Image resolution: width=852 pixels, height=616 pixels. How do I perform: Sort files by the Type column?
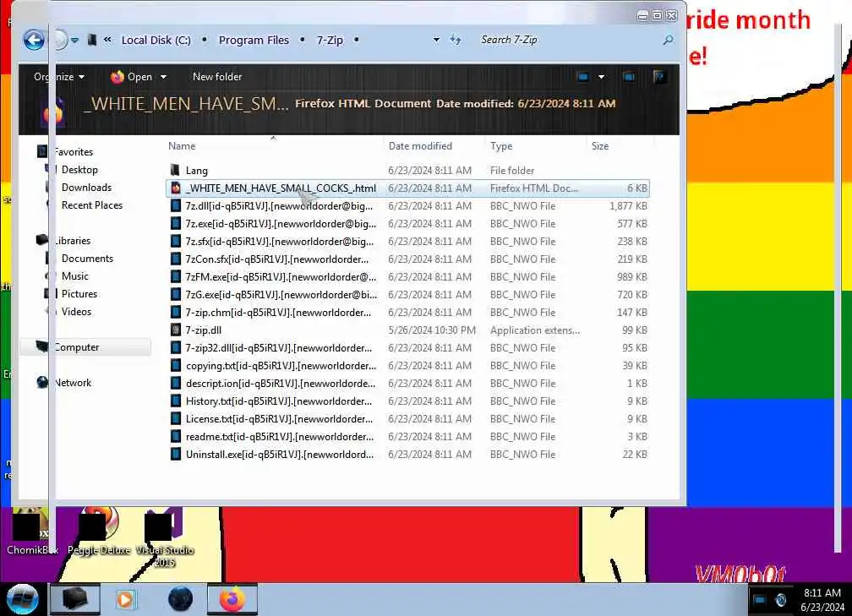501,145
